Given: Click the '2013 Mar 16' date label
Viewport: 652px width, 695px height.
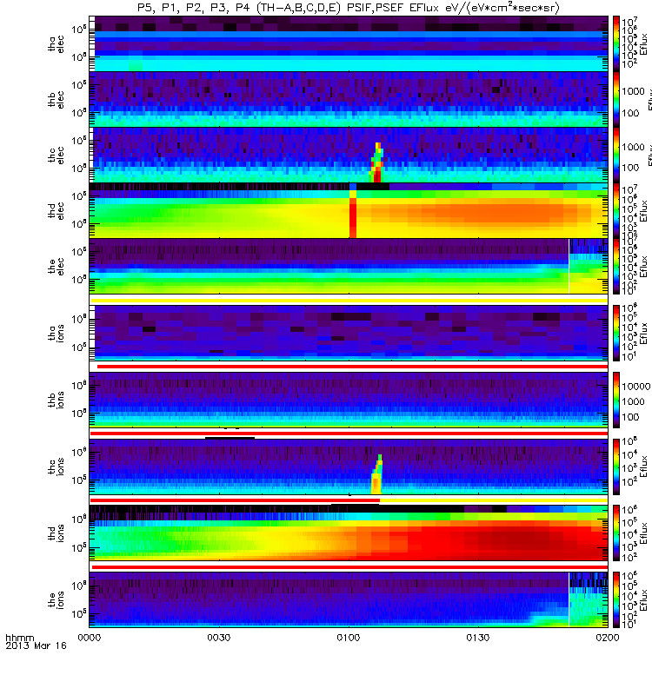Looking at the screenshot, I should pyautogui.click(x=36, y=645).
